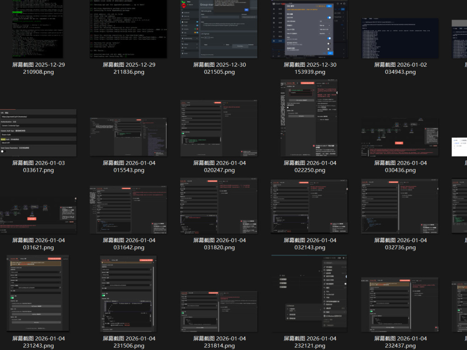Click file name text "屏幕截图 2026-01-02 034943.png"
The height and width of the screenshot is (350, 467).
tap(401, 68)
